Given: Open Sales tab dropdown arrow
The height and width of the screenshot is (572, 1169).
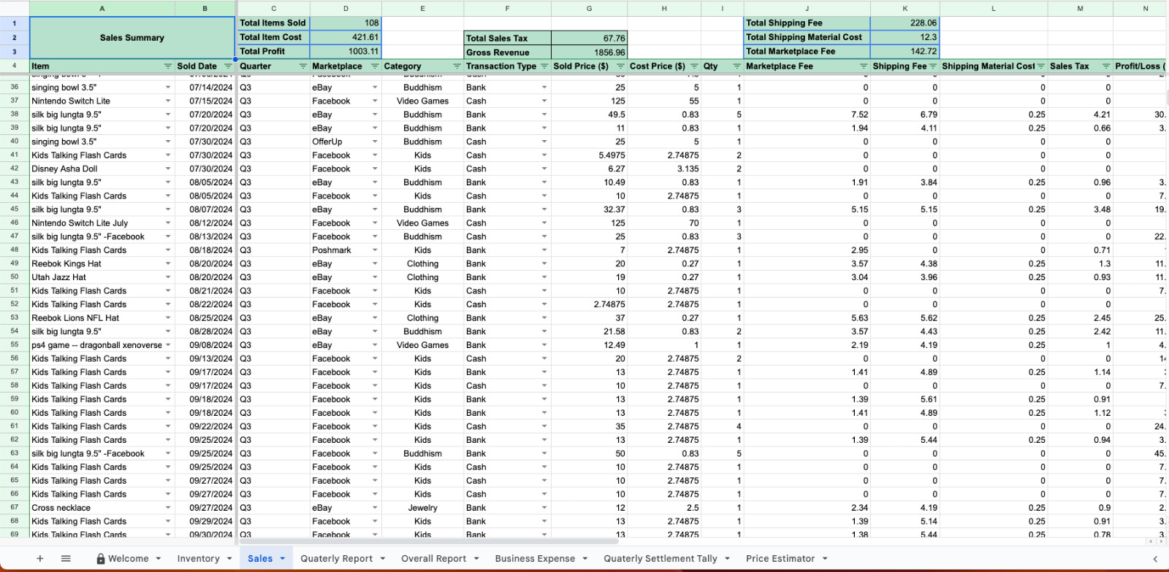Looking at the screenshot, I should 283,559.
